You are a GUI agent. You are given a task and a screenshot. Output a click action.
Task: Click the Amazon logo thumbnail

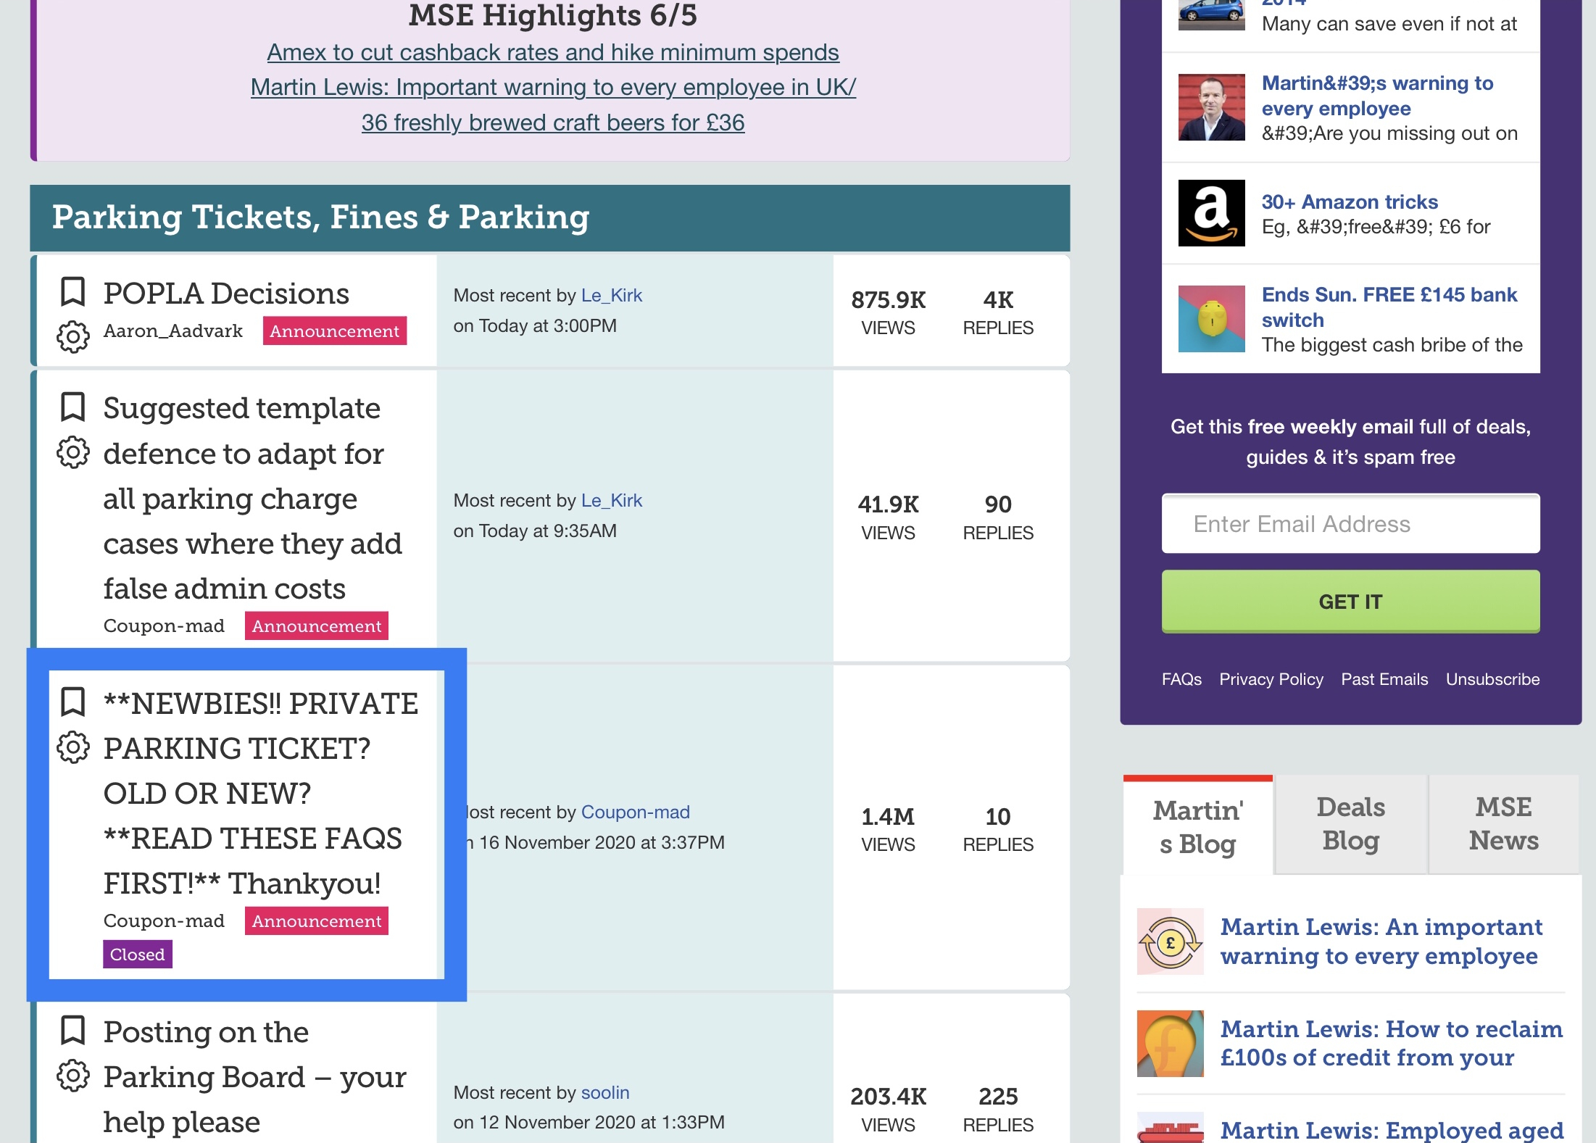1211,213
